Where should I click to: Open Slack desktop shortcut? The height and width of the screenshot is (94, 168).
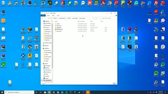pyautogui.click(x=163, y=48)
